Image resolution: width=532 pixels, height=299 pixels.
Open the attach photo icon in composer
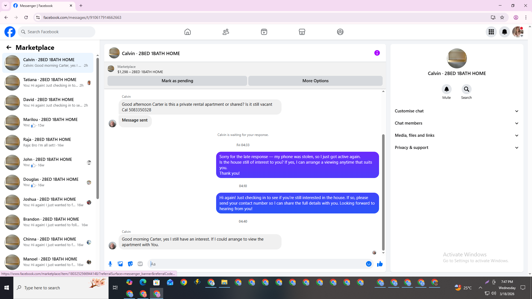click(120, 264)
